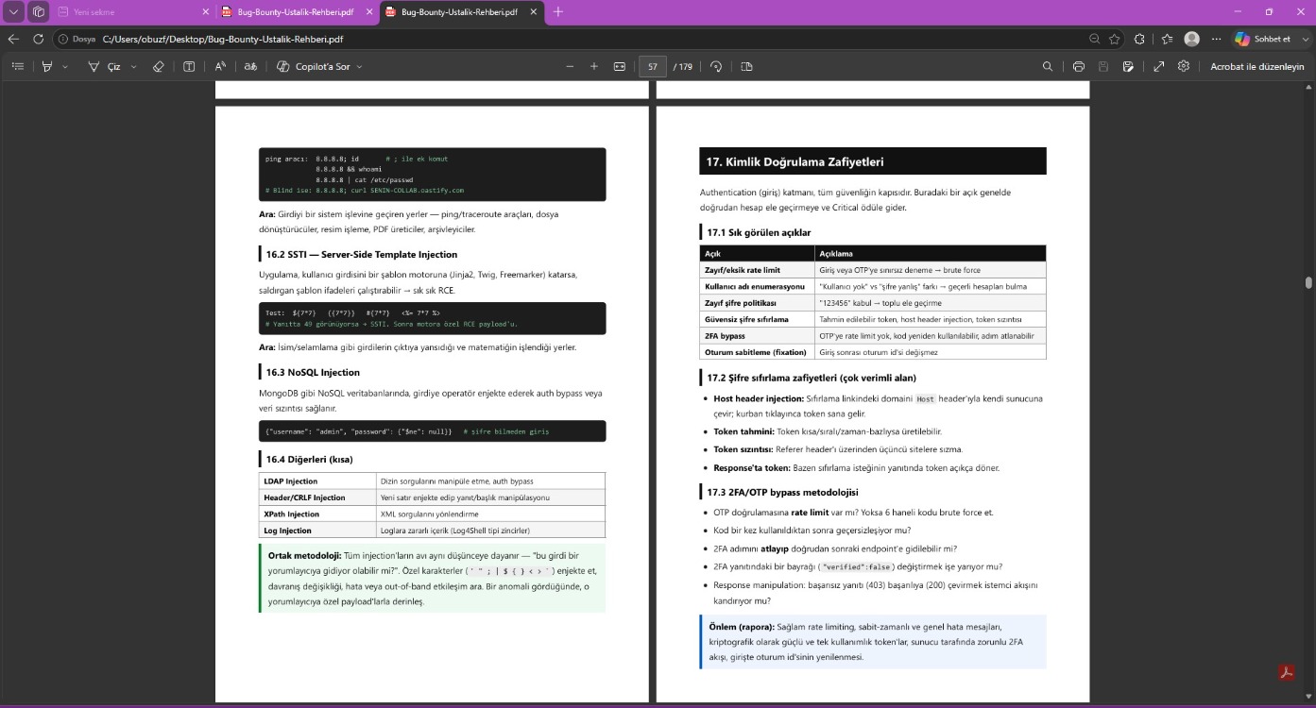Click the 'Log Injection' table cell

[x=317, y=530]
